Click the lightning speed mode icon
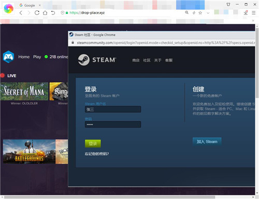Image resolution: width=259 pixels, height=199 pixels. point(194,13)
